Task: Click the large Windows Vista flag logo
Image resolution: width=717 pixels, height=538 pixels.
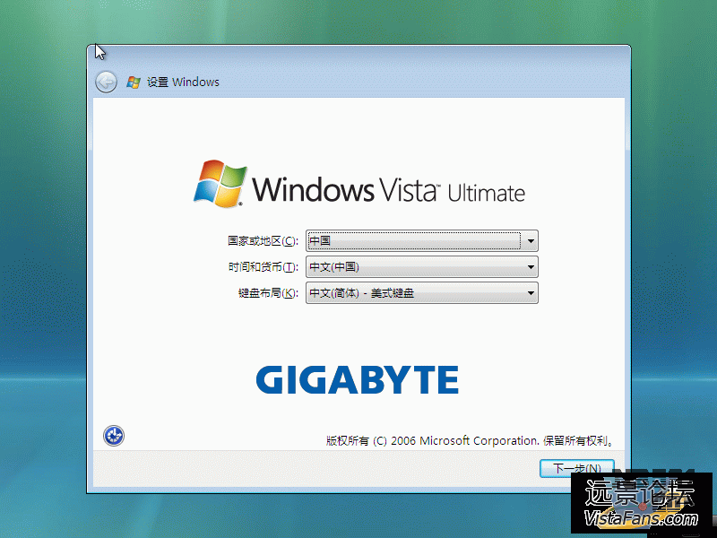Action: [x=220, y=184]
